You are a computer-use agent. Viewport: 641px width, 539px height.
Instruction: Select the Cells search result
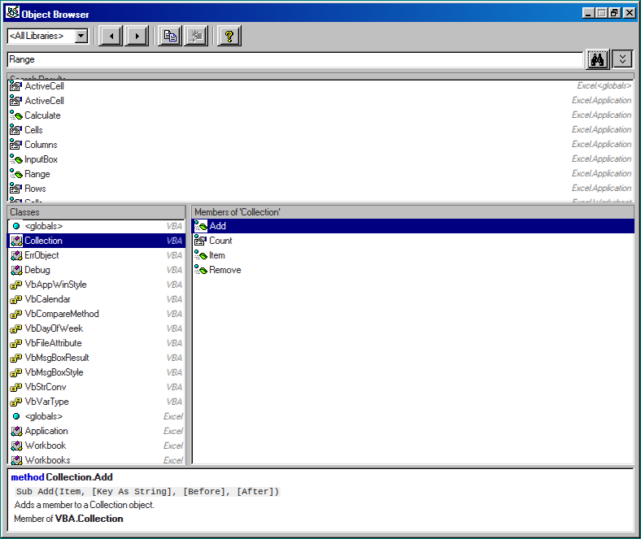[320, 130]
